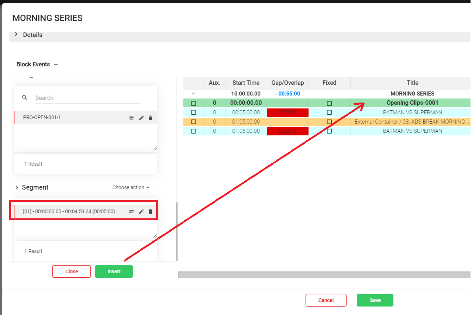472x315 pixels.
Task: Toggle Fixed checkbox for Opening Clips-0001
Action: 329,103
